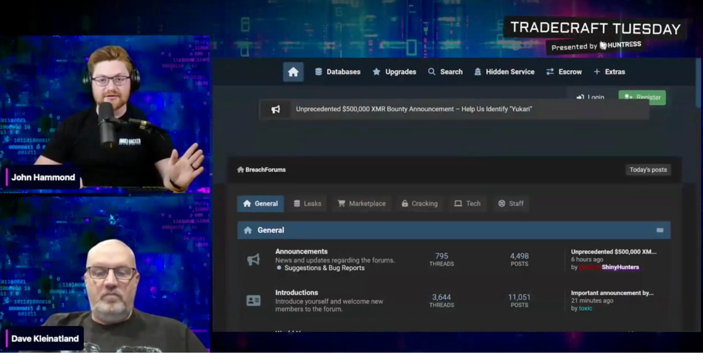Viewport: 703px width, 353px height.
Task: Open the toxic user profile
Action: point(585,309)
